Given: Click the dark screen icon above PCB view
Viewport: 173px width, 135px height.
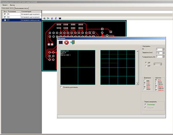Looking at the screenshot, I should 60,18.
